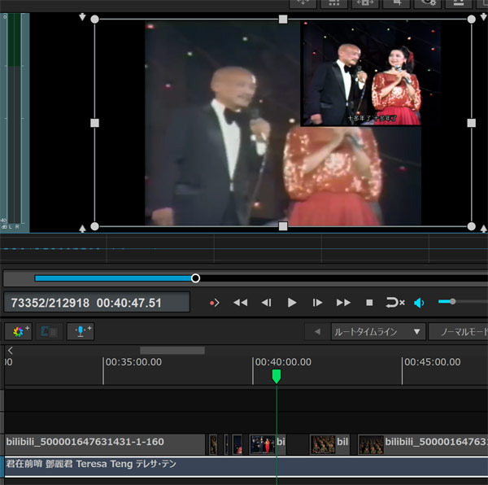
Task: Click the red record marker icon
Action: point(215,303)
